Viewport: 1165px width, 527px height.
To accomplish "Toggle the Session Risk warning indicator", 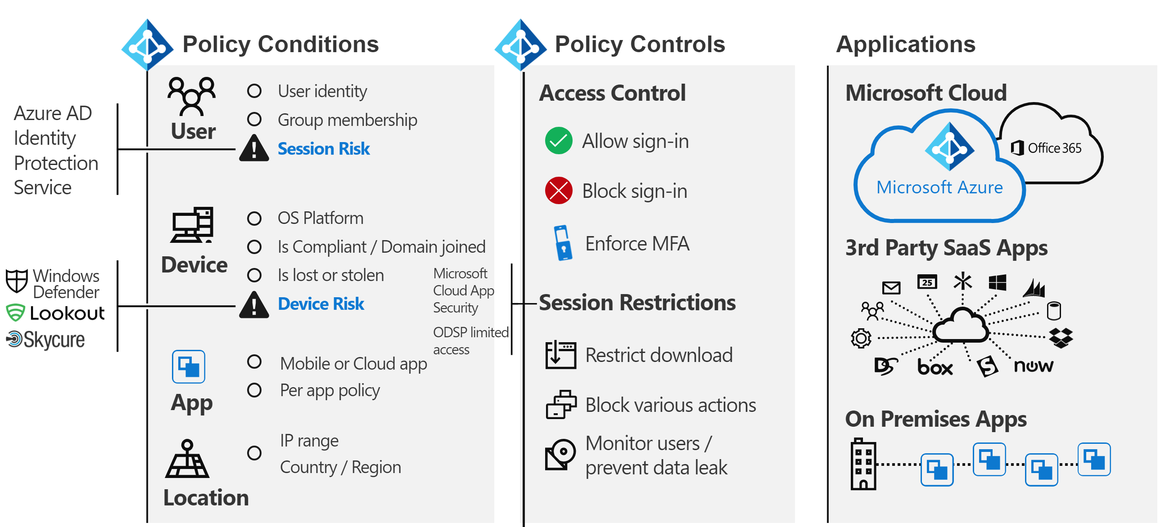I will (248, 149).
